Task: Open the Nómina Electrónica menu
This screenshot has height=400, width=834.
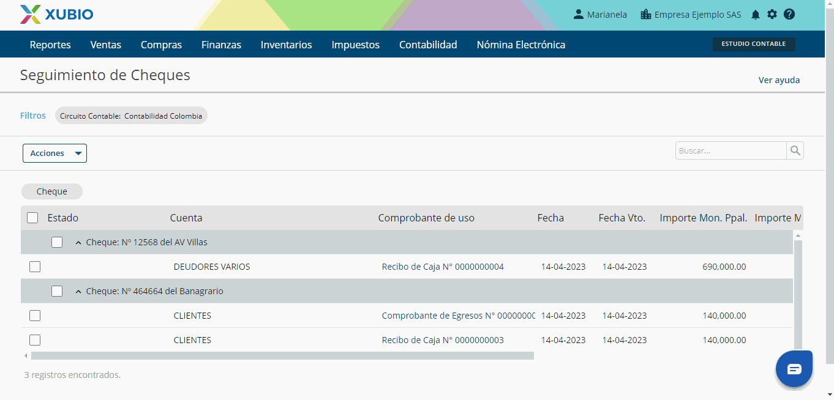Action: (521, 45)
